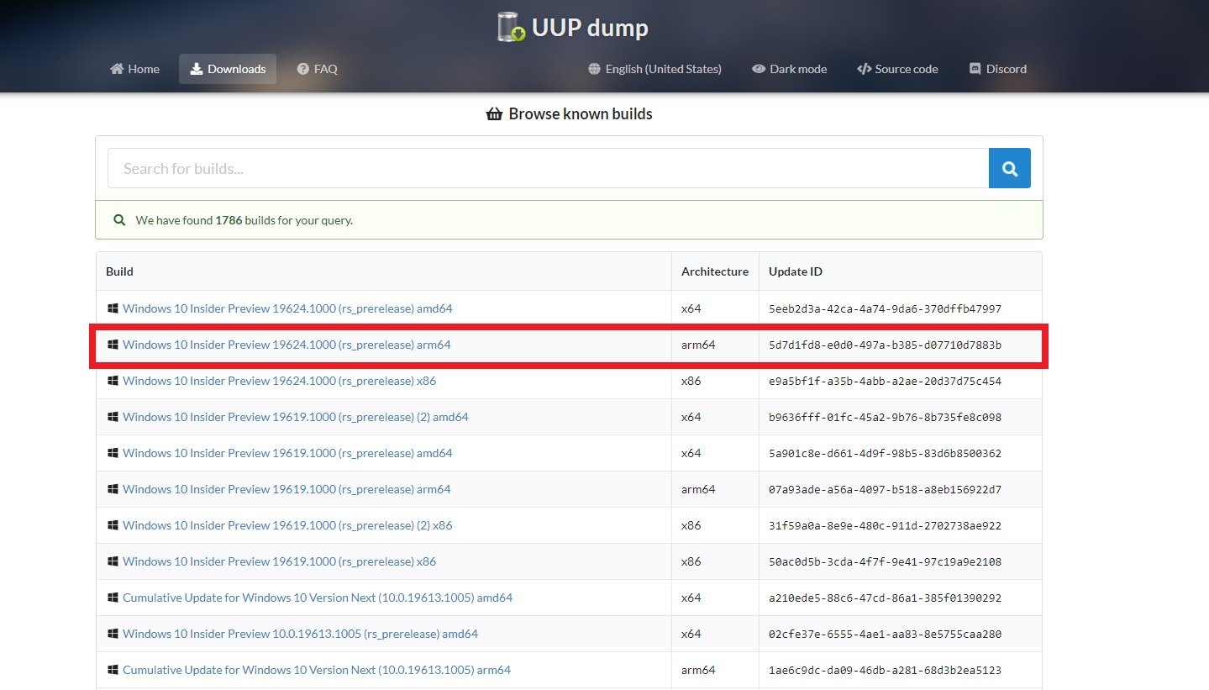
Task: Open Windows 10 Insider Preview 19624.1000 arm64
Action: pos(286,345)
